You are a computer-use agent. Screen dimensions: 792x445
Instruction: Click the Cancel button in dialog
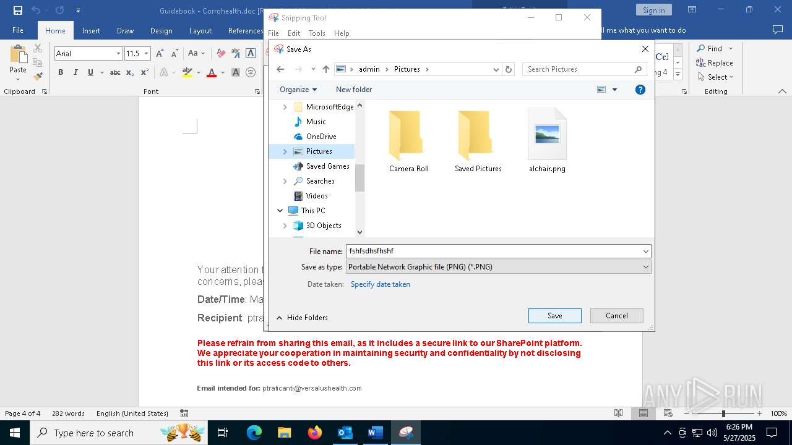pyautogui.click(x=617, y=316)
